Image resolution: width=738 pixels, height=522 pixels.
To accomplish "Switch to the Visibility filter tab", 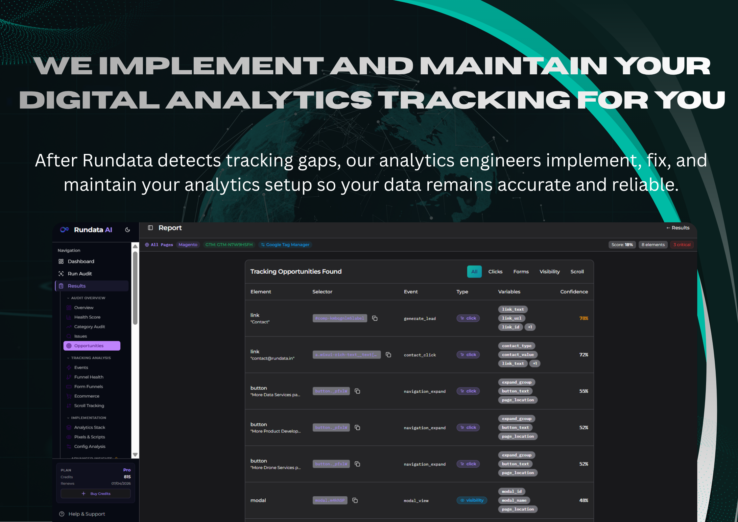I will pyautogui.click(x=549, y=272).
